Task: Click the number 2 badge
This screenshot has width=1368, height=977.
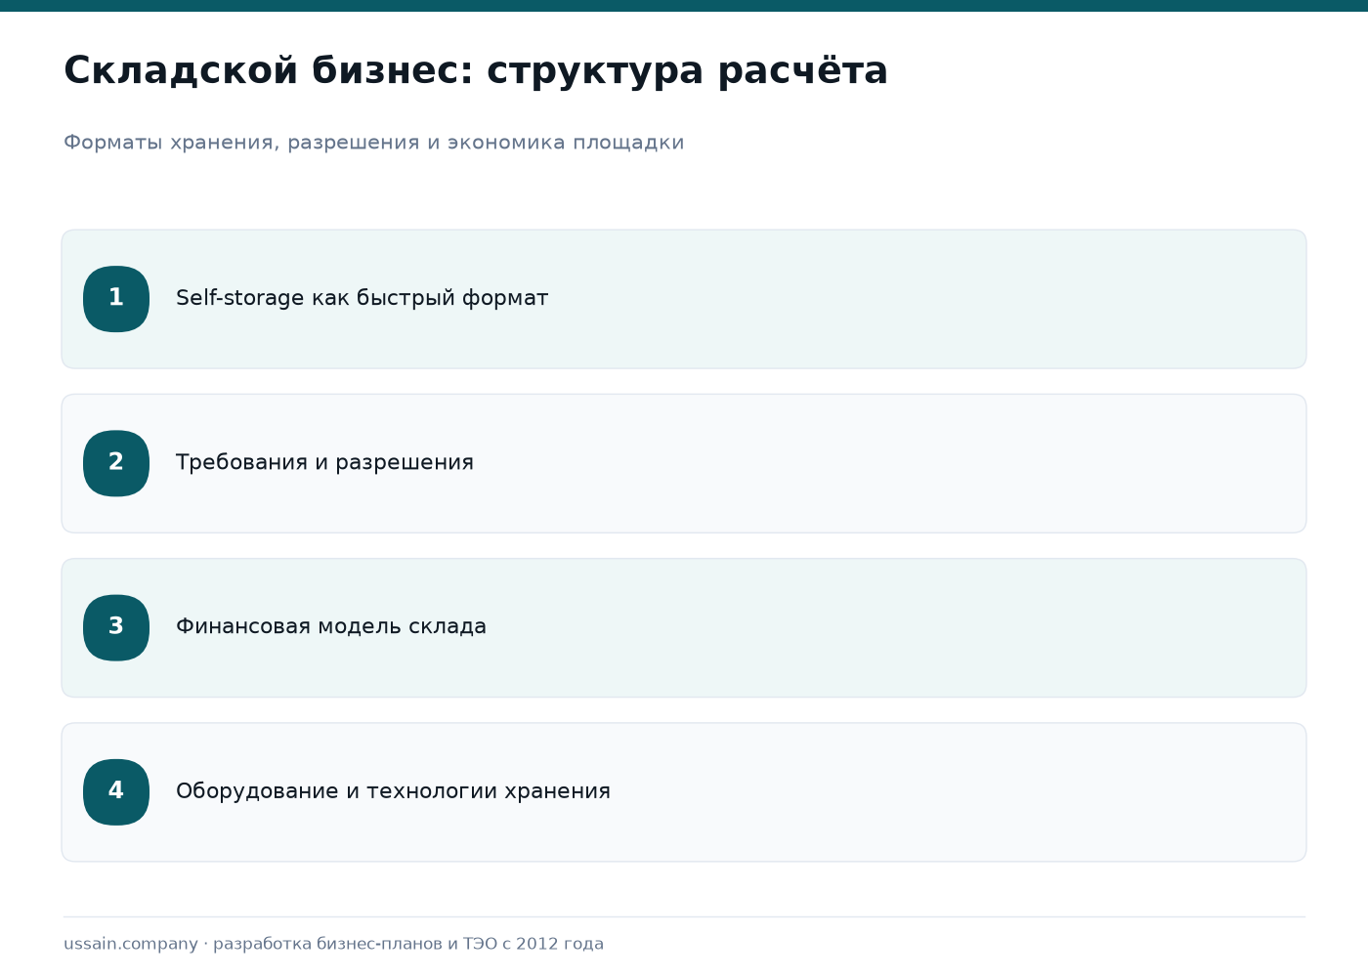Action: (116, 463)
